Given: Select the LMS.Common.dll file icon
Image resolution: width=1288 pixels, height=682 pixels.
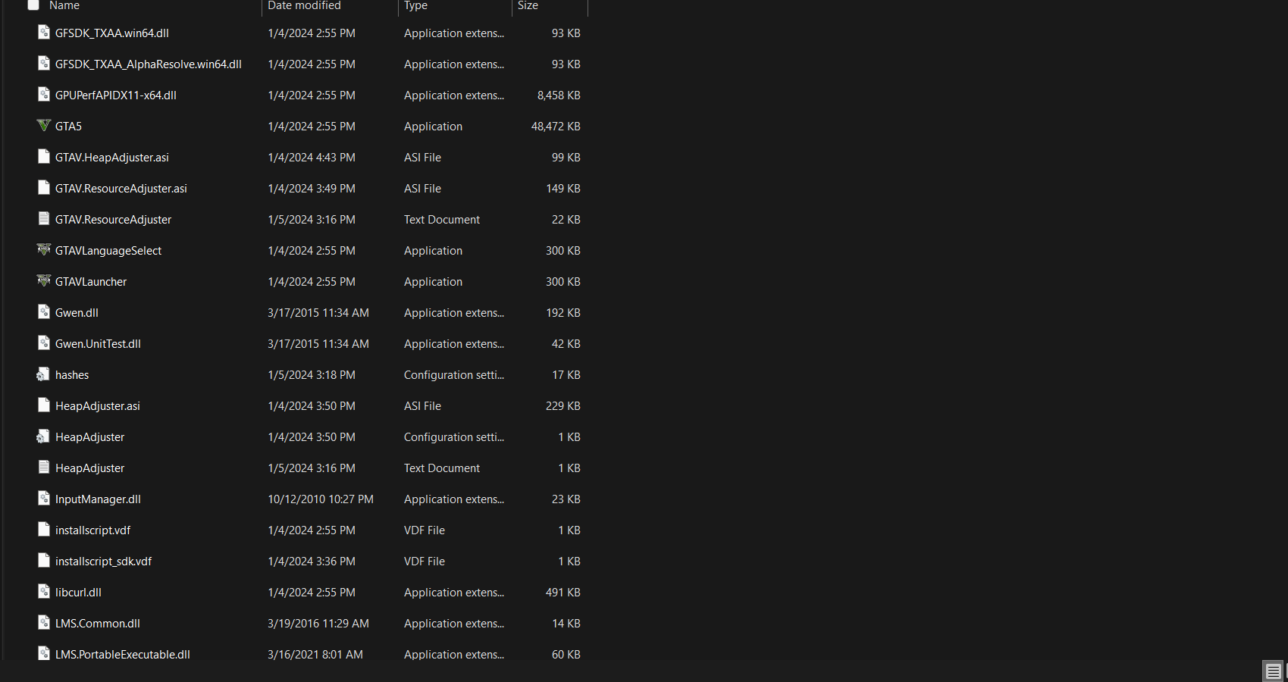Looking at the screenshot, I should (x=44, y=623).
